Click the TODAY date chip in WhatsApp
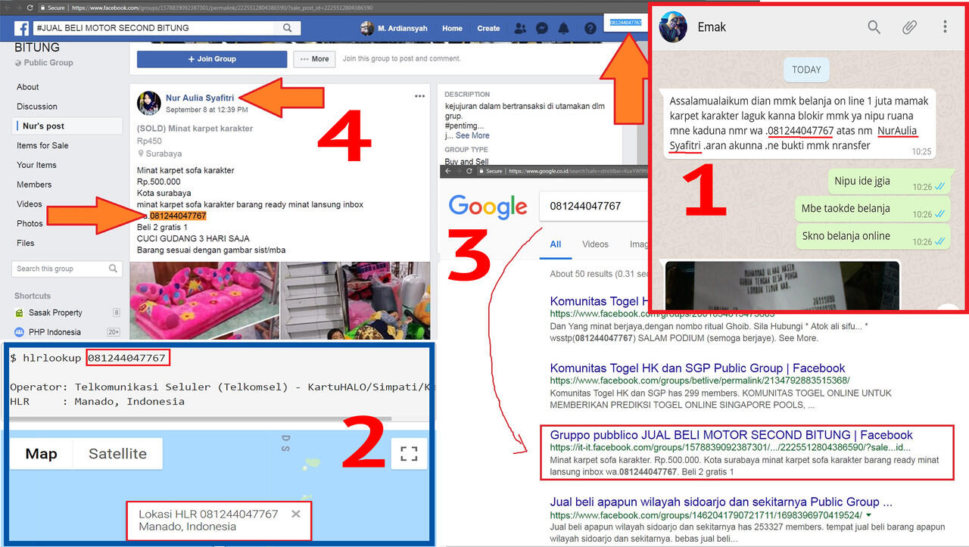The width and height of the screenshot is (969, 547). [x=806, y=70]
